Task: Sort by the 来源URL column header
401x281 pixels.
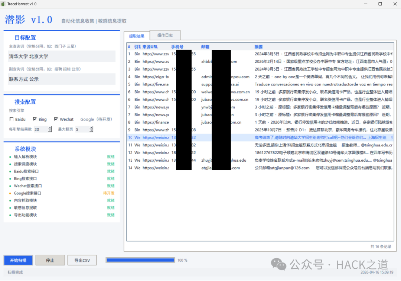Action: (x=150, y=47)
